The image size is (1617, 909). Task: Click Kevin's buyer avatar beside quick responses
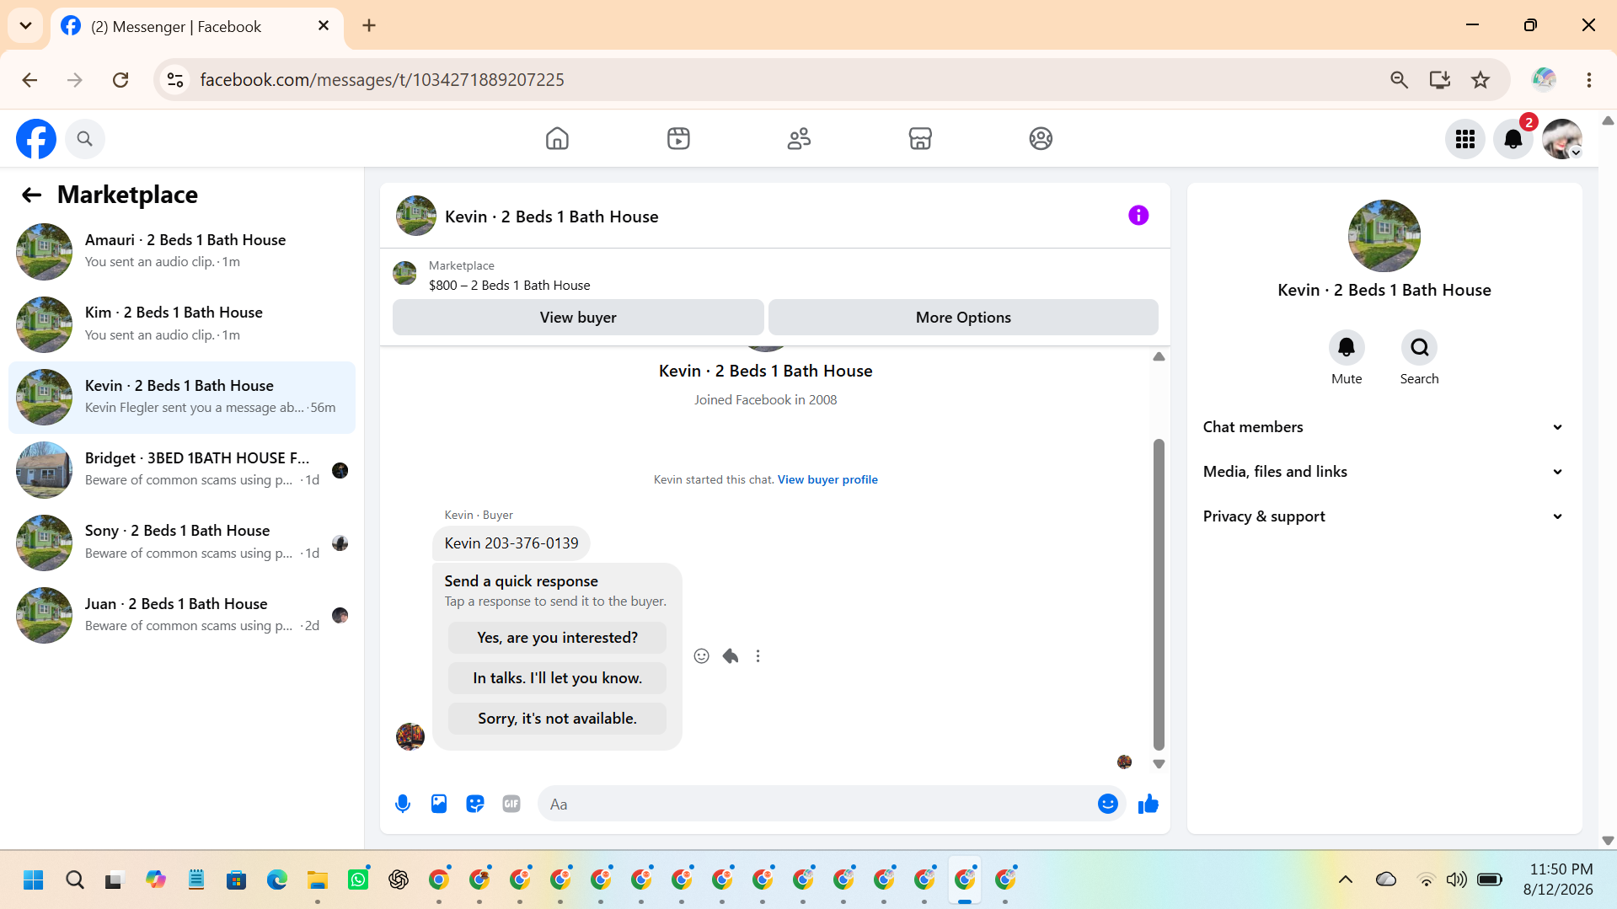tap(410, 736)
